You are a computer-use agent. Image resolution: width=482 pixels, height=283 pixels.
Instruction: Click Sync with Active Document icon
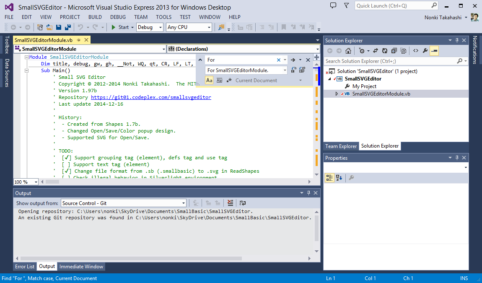coord(376,51)
